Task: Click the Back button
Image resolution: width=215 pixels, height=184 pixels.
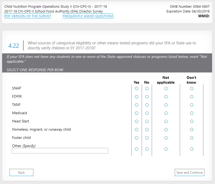Action: click(x=21, y=173)
